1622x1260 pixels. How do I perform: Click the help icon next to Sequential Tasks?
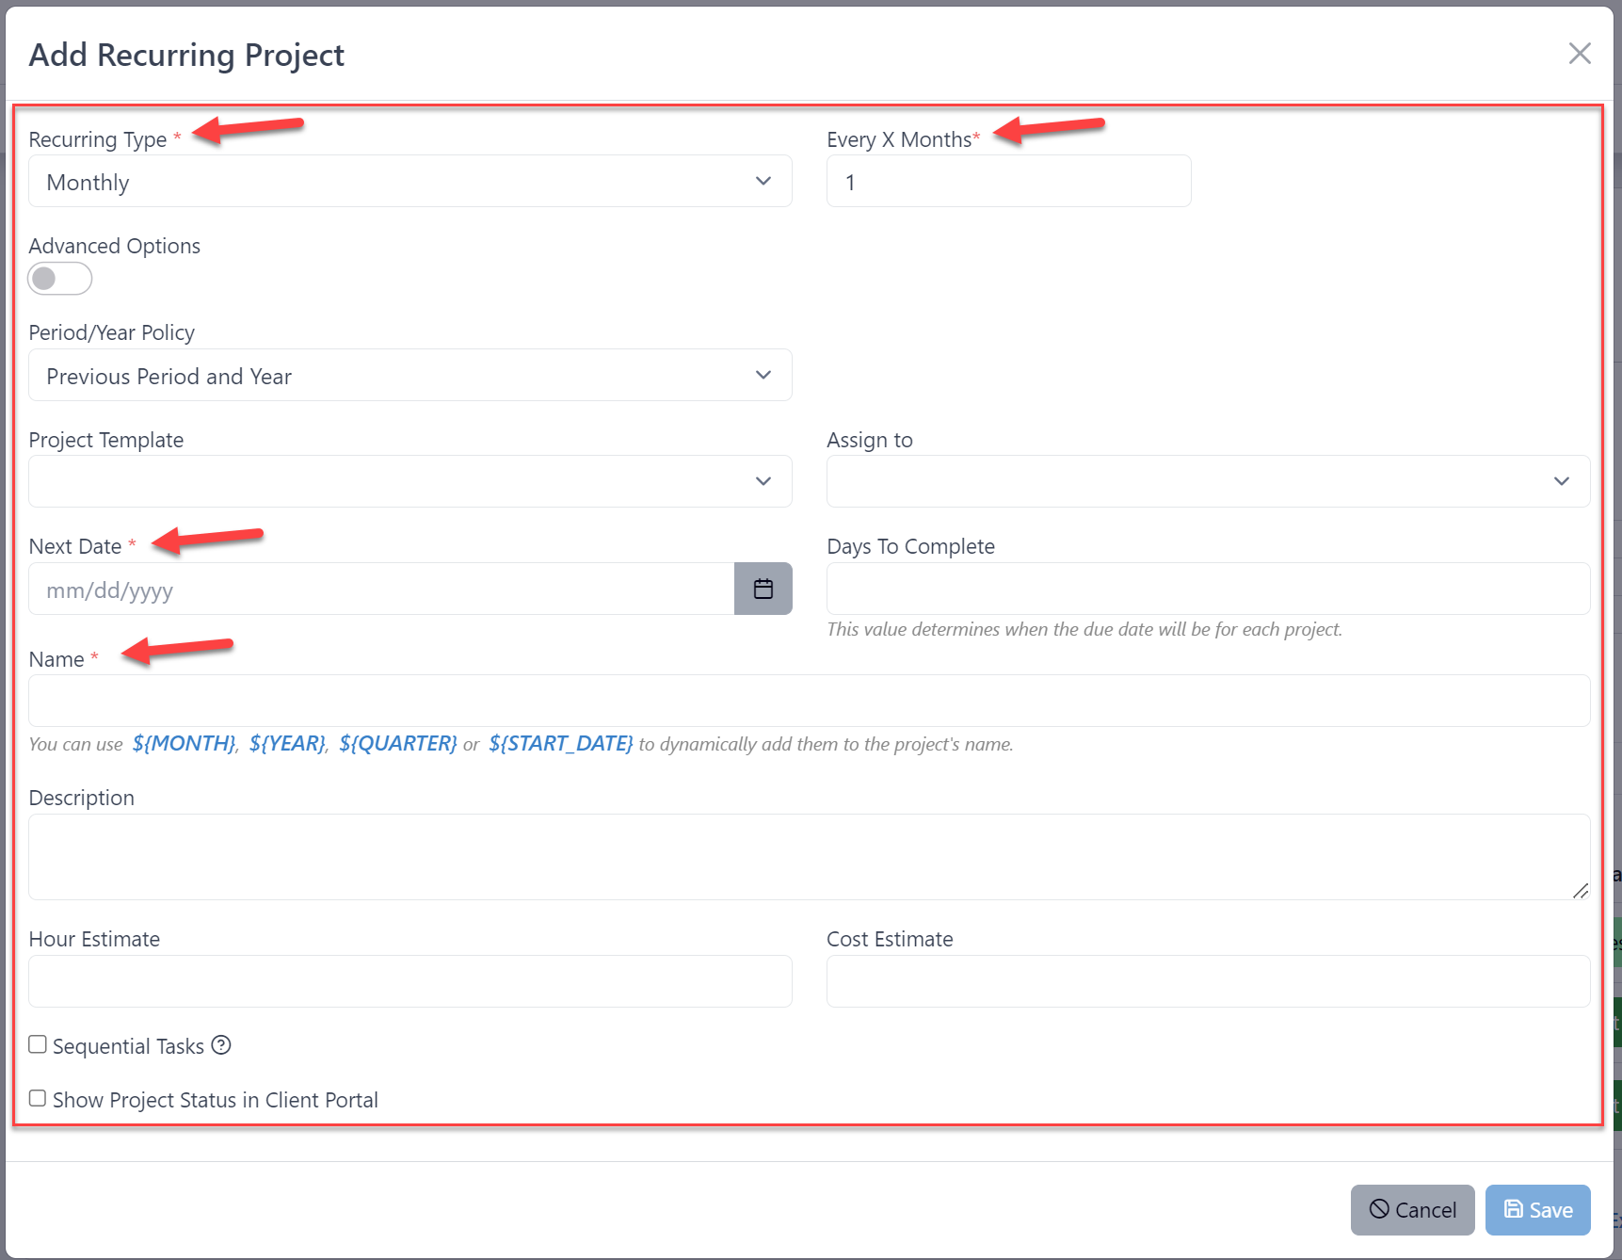coord(221,1045)
